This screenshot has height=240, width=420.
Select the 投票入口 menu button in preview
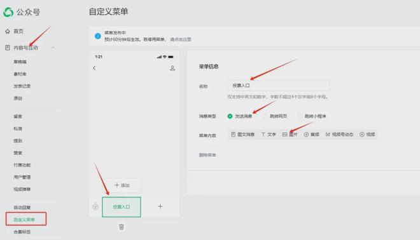(122, 207)
